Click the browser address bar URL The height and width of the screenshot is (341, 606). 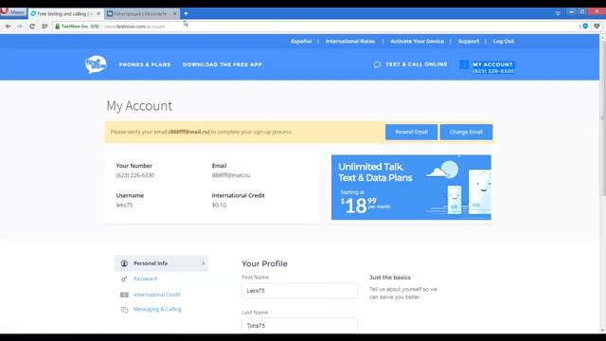[134, 27]
